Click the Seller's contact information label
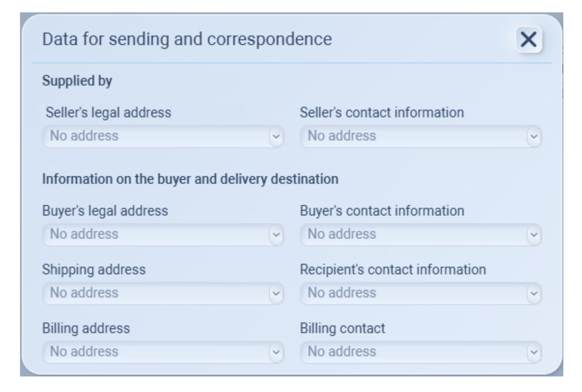The width and height of the screenshot is (582, 392). coord(381,112)
